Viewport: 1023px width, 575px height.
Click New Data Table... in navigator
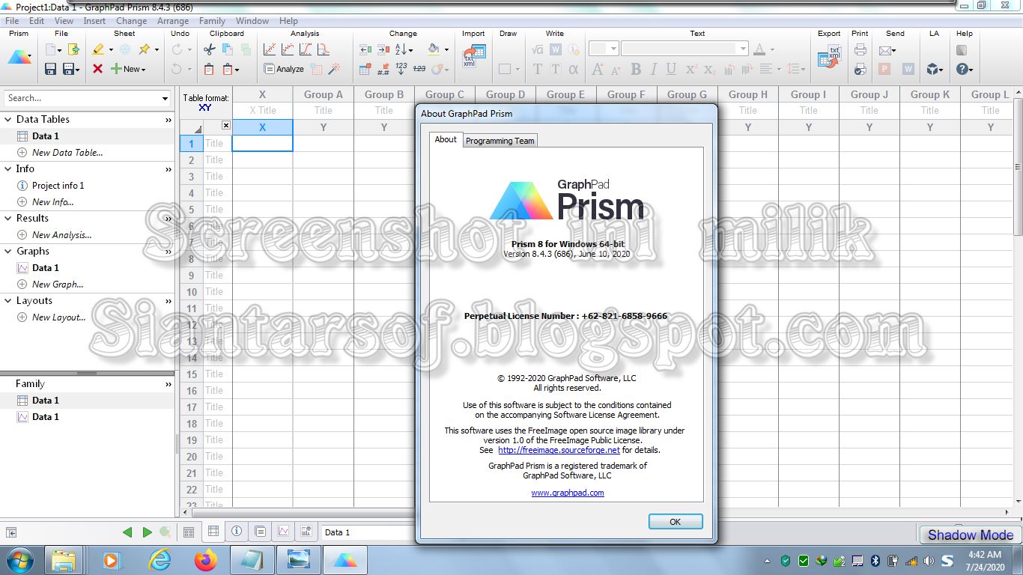[67, 153]
